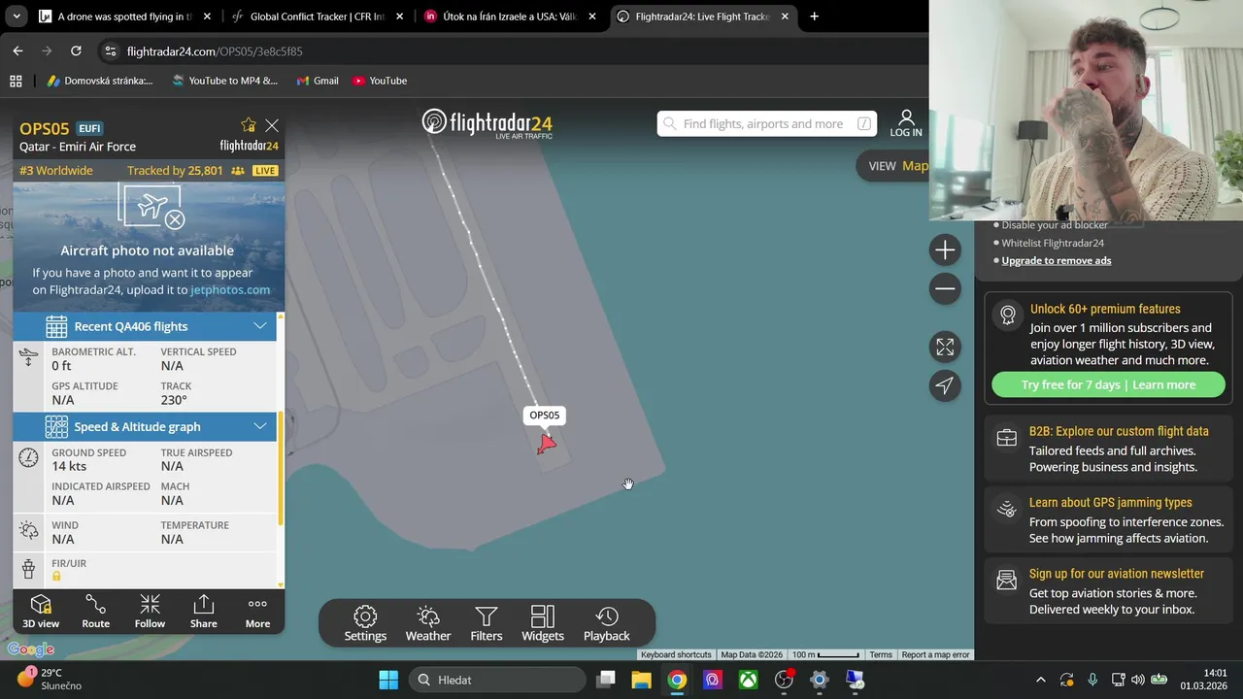Zoom in the map with plus button
Viewport: 1243px width, 699px height.
[x=945, y=250]
